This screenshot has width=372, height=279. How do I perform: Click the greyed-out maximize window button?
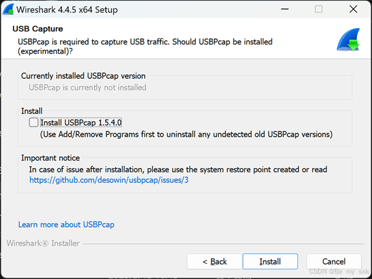(318, 10)
